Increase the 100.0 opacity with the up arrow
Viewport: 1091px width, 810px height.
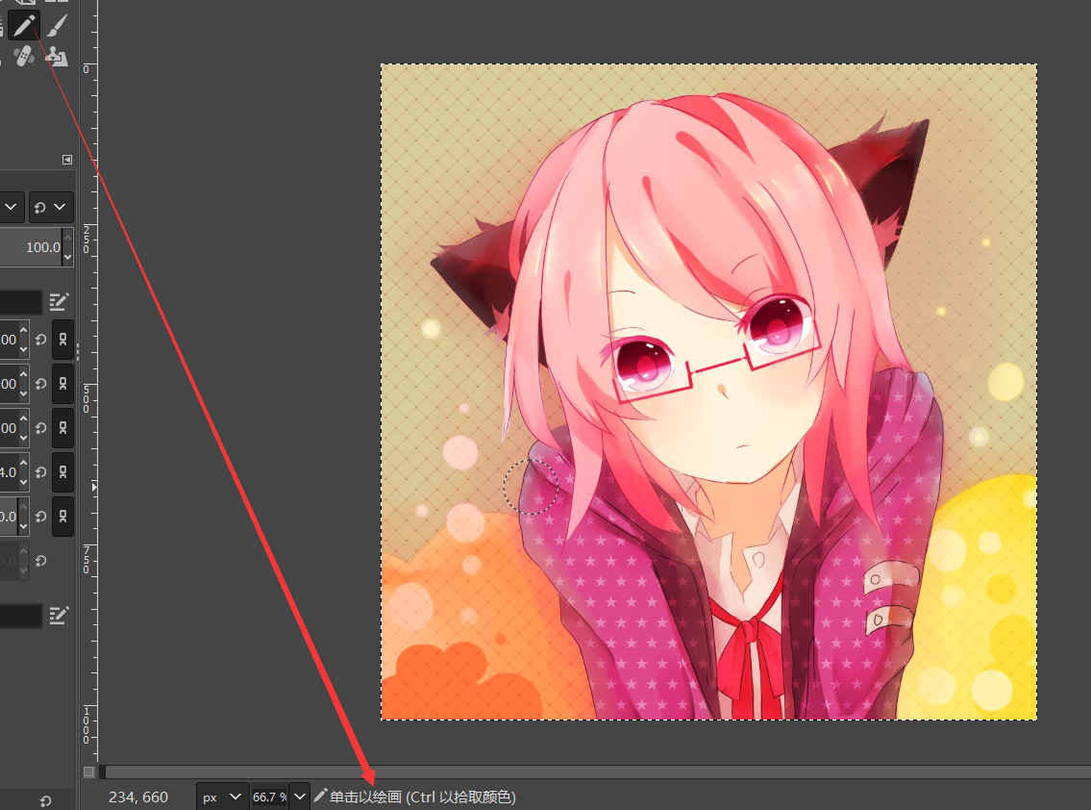[x=67, y=239]
